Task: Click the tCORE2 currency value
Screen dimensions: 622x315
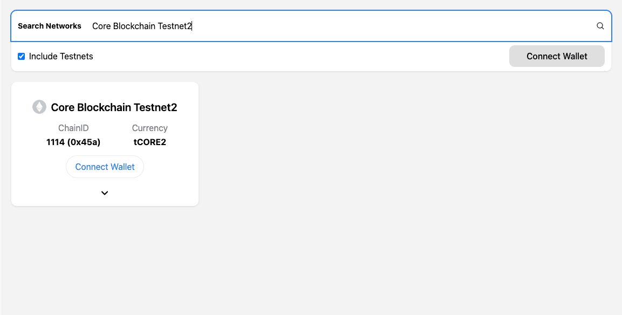Action: pyautogui.click(x=149, y=142)
